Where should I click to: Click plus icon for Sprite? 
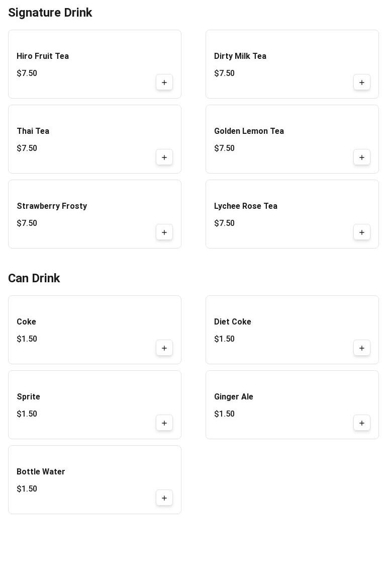(x=164, y=423)
